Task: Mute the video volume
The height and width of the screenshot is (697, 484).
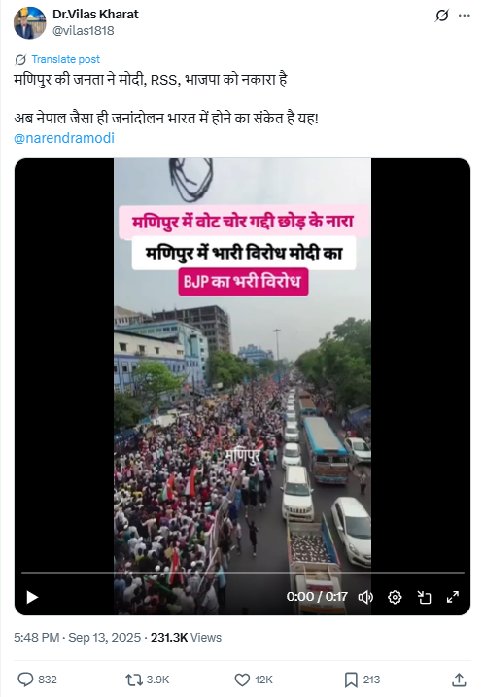Action: click(365, 597)
